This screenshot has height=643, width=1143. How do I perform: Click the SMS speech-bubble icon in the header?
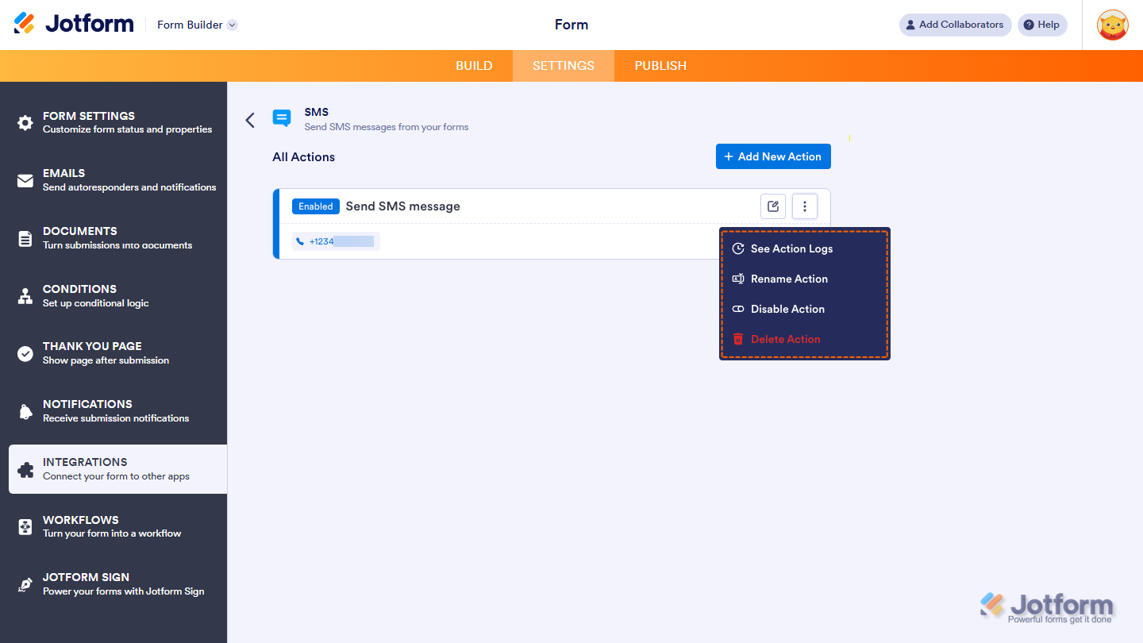click(x=282, y=117)
